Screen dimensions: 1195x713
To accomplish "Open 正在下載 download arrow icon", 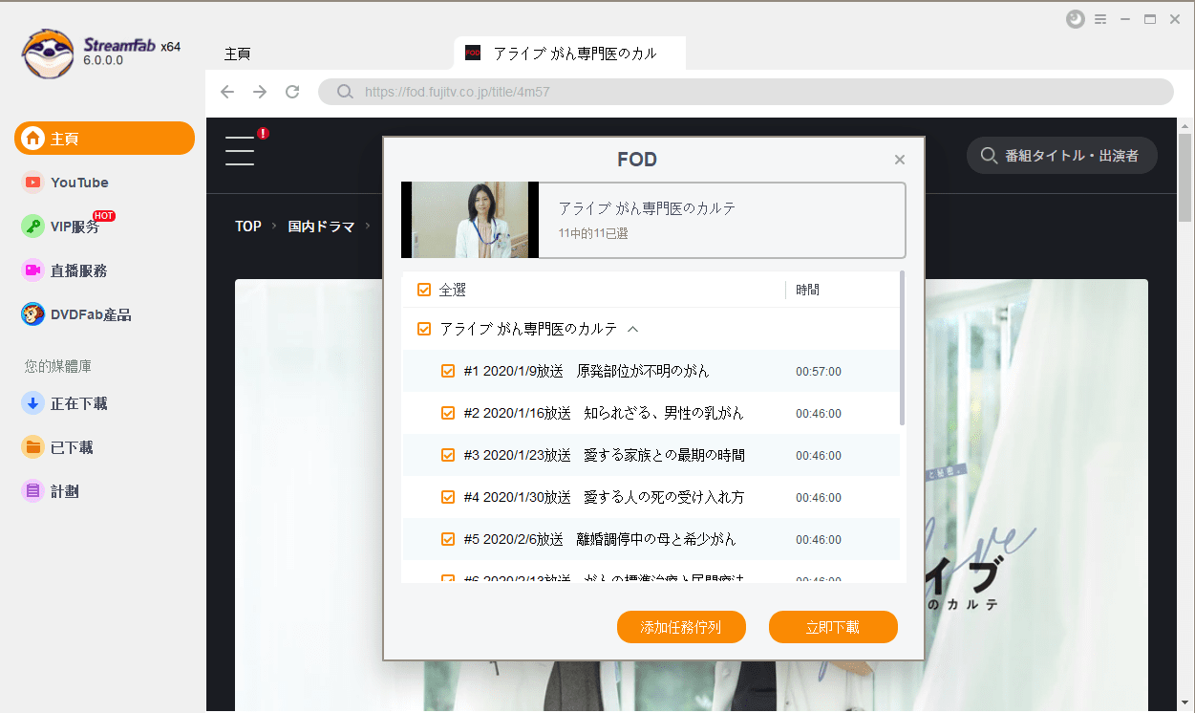I will click(x=33, y=403).
